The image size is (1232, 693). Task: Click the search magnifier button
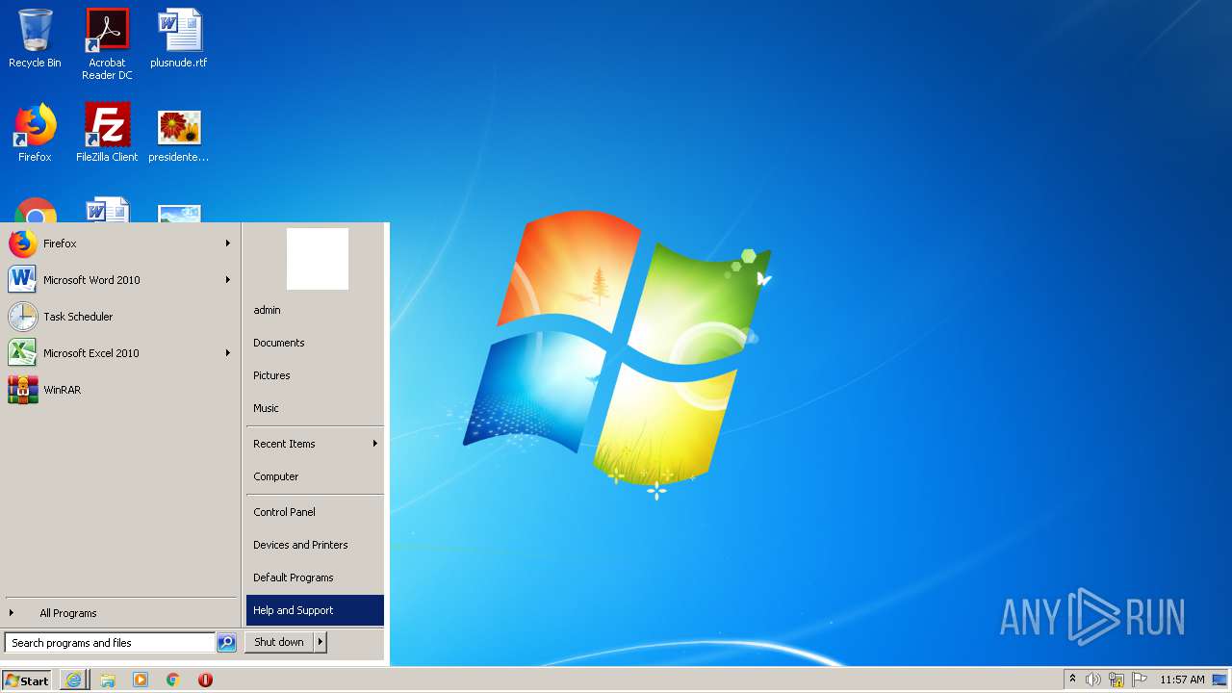click(x=226, y=643)
